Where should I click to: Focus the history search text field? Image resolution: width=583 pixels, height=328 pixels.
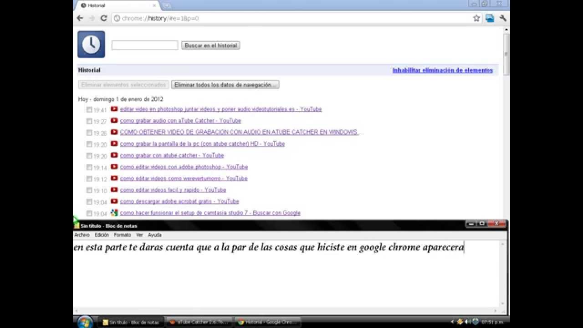pyautogui.click(x=144, y=45)
